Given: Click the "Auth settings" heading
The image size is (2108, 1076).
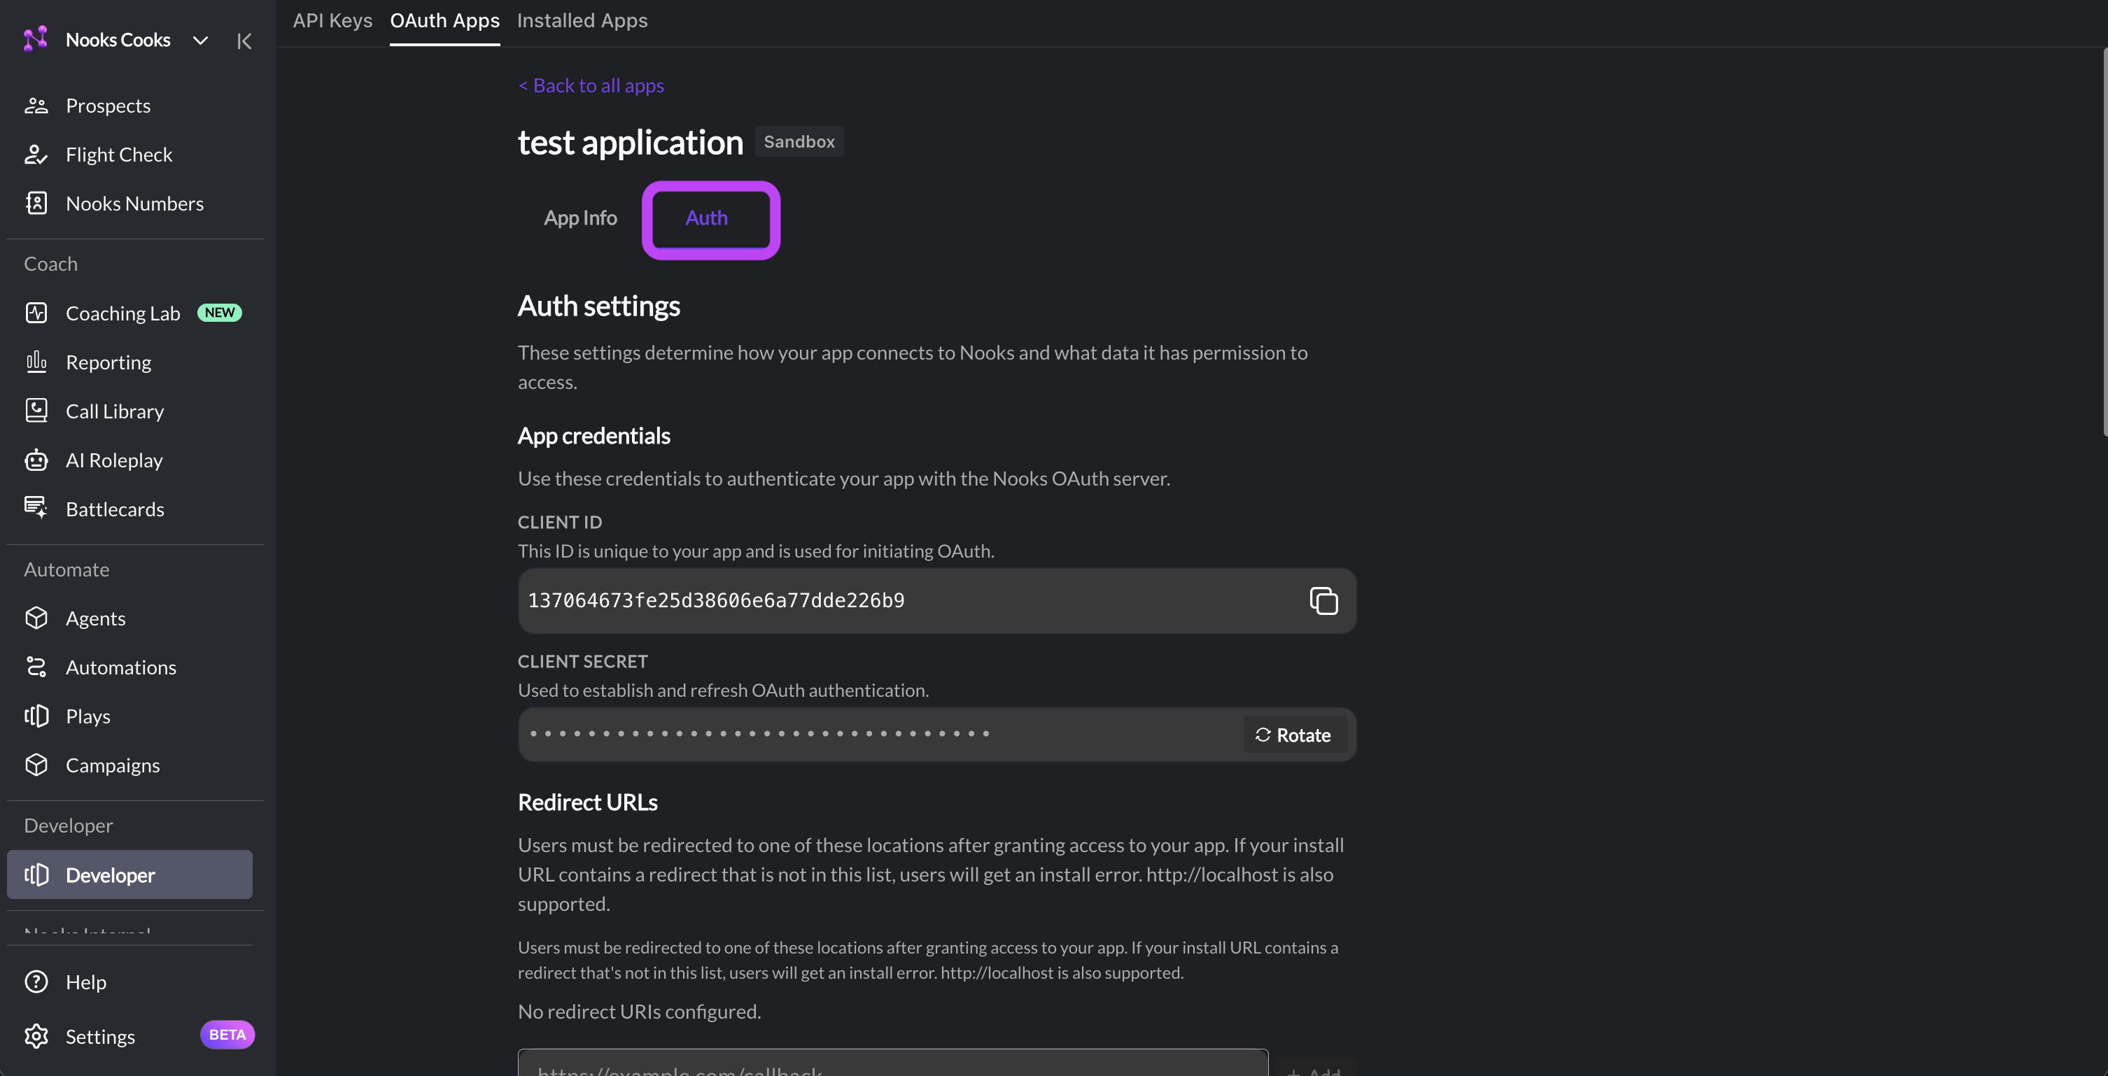Looking at the screenshot, I should [599, 306].
